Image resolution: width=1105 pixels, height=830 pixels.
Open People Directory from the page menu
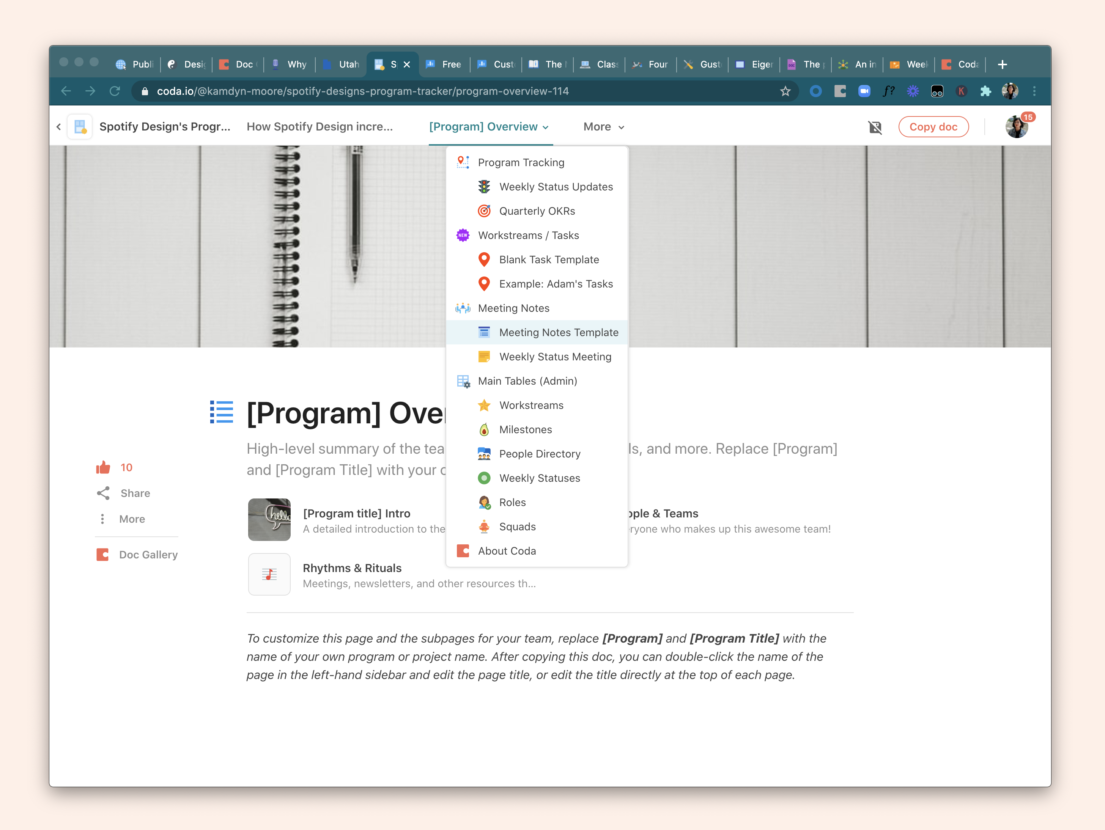click(540, 454)
